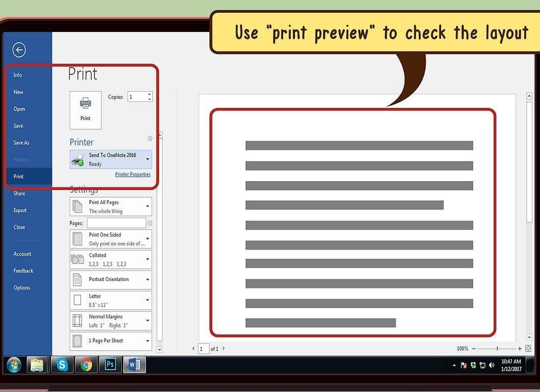Select New in the backstage menu
This screenshot has height=392, width=540.
point(18,92)
